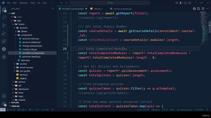Viewport: 211px width, 118px height.
Task: Open the Search view in activity bar
Action: 4,17
